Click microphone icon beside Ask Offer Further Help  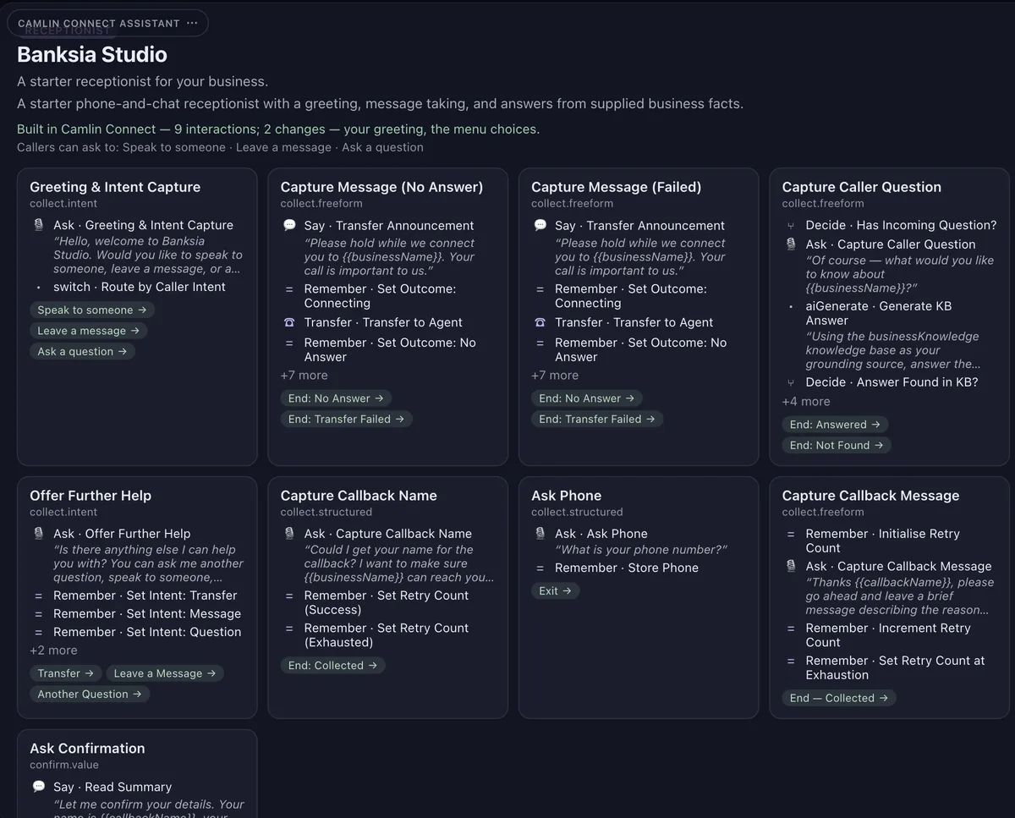pos(38,534)
